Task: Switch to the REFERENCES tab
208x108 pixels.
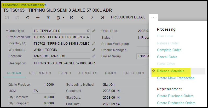Action: tap(40, 73)
